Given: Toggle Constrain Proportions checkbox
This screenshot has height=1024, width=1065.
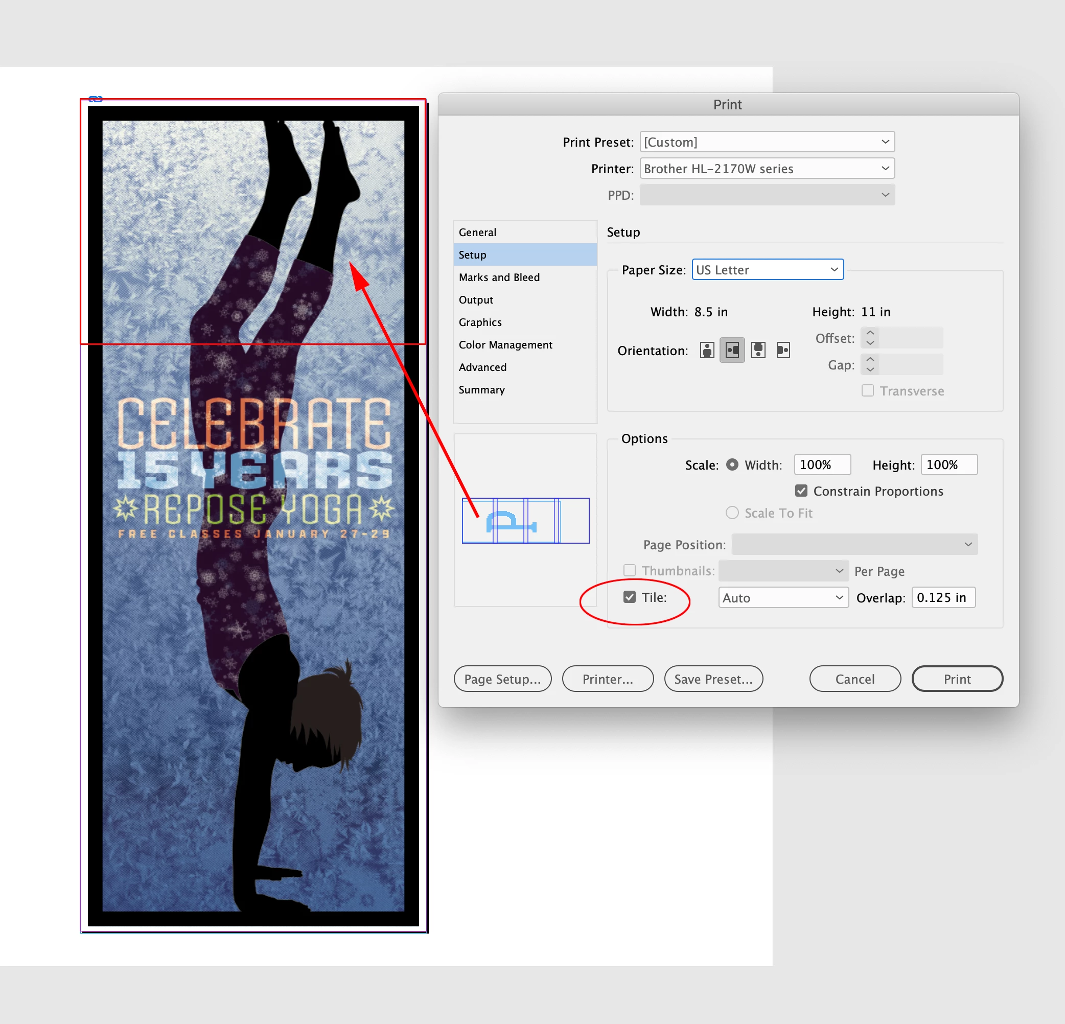Looking at the screenshot, I should click(801, 491).
